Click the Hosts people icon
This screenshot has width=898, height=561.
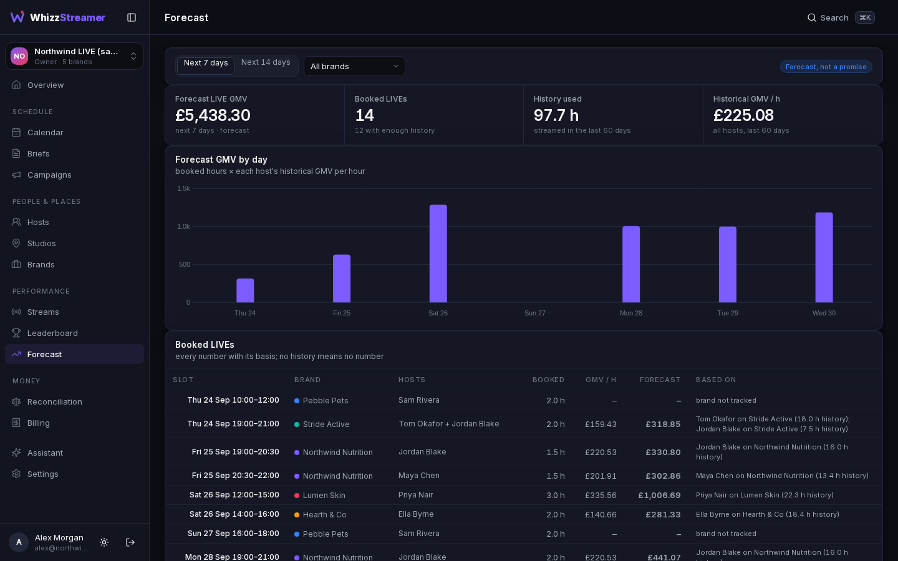[16, 222]
